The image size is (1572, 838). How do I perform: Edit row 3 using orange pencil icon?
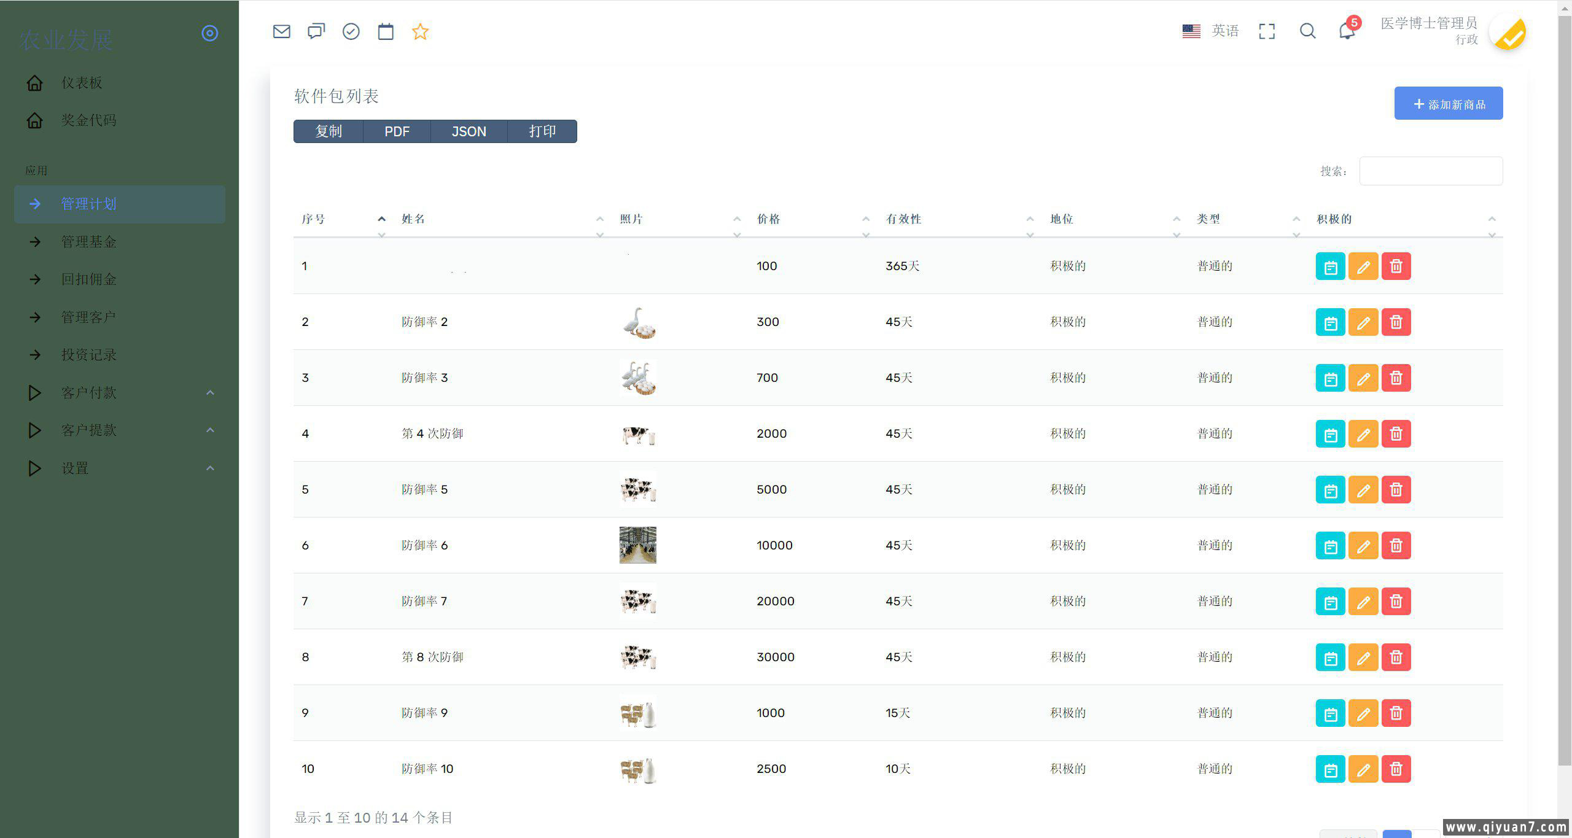coord(1363,378)
